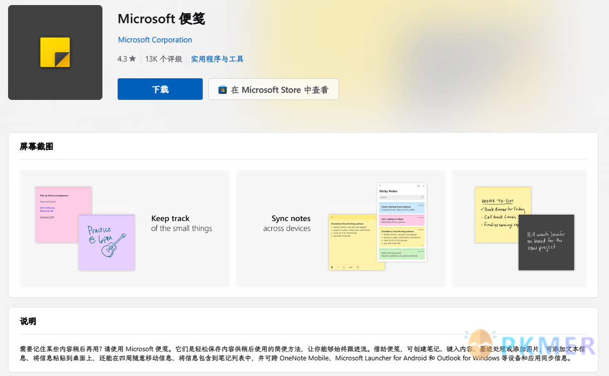This screenshot has height=376, width=609.
Task: Click the Sticky Notes list window image
Action: 402,222
